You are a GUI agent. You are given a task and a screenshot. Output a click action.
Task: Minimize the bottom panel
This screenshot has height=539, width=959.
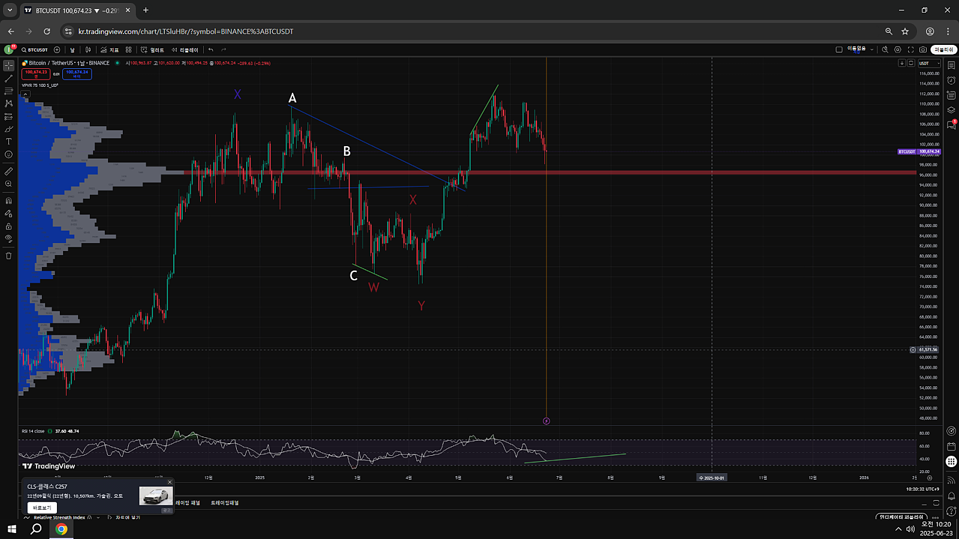(x=924, y=503)
